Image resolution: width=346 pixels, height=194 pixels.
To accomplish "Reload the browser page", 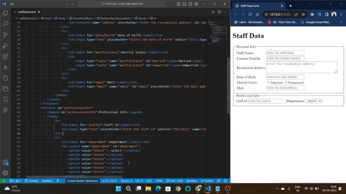I will point(250,15).
